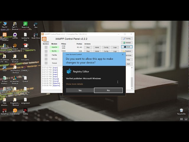Launch GitHub desktop icon
Screen dimensions: 189x142
[15, 35]
